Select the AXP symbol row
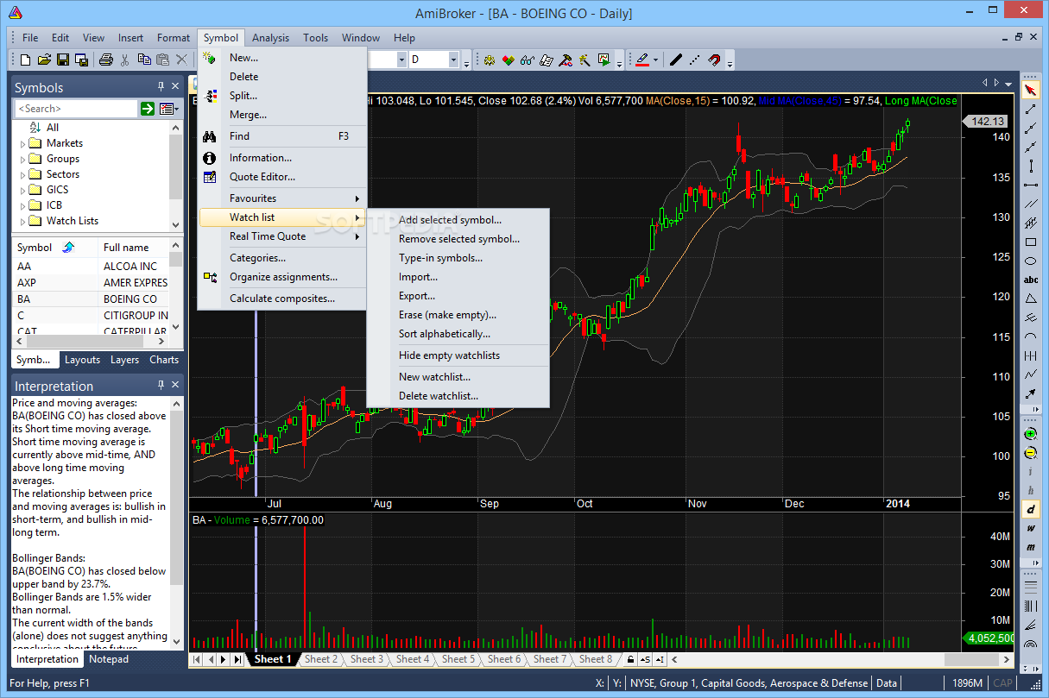 tap(92, 282)
